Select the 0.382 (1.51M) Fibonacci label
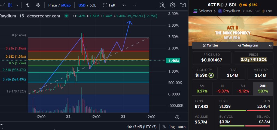This screenshot has width=277, height=130. tap(16, 57)
